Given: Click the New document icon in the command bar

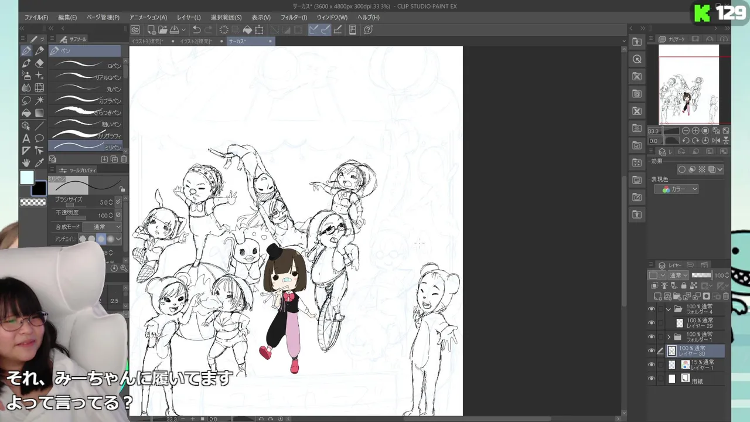Looking at the screenshot, I should 151,30.
